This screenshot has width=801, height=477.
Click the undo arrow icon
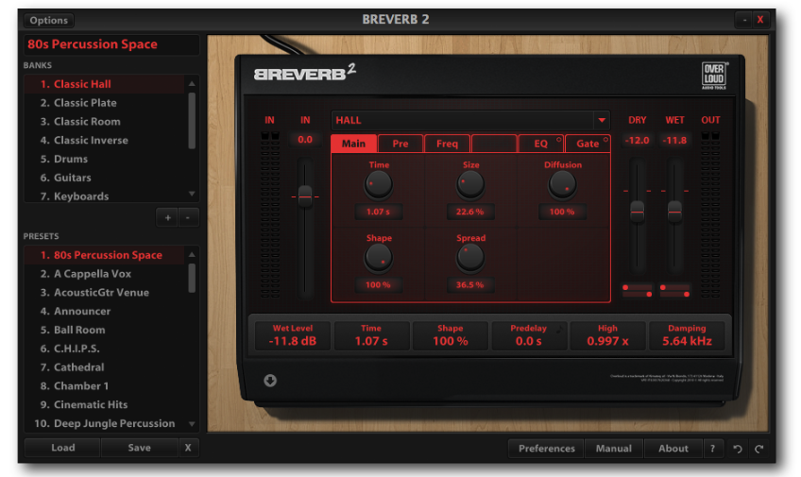tap(738, 449)
